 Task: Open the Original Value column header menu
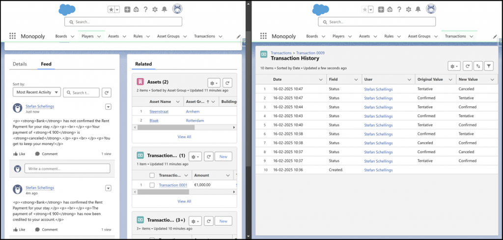[x=451, y=79]
